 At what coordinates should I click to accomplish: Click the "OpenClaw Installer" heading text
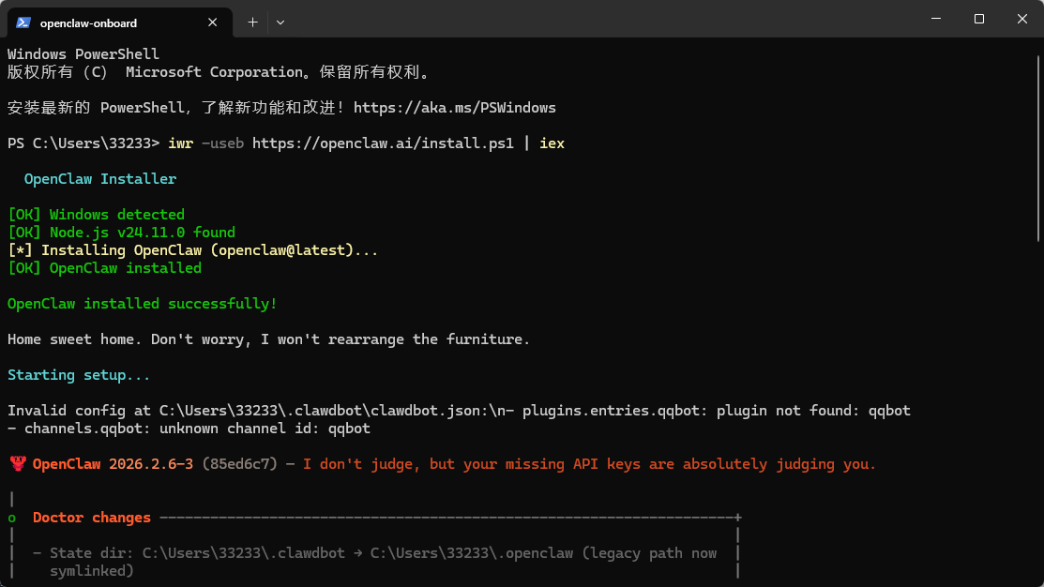[100, 179]
